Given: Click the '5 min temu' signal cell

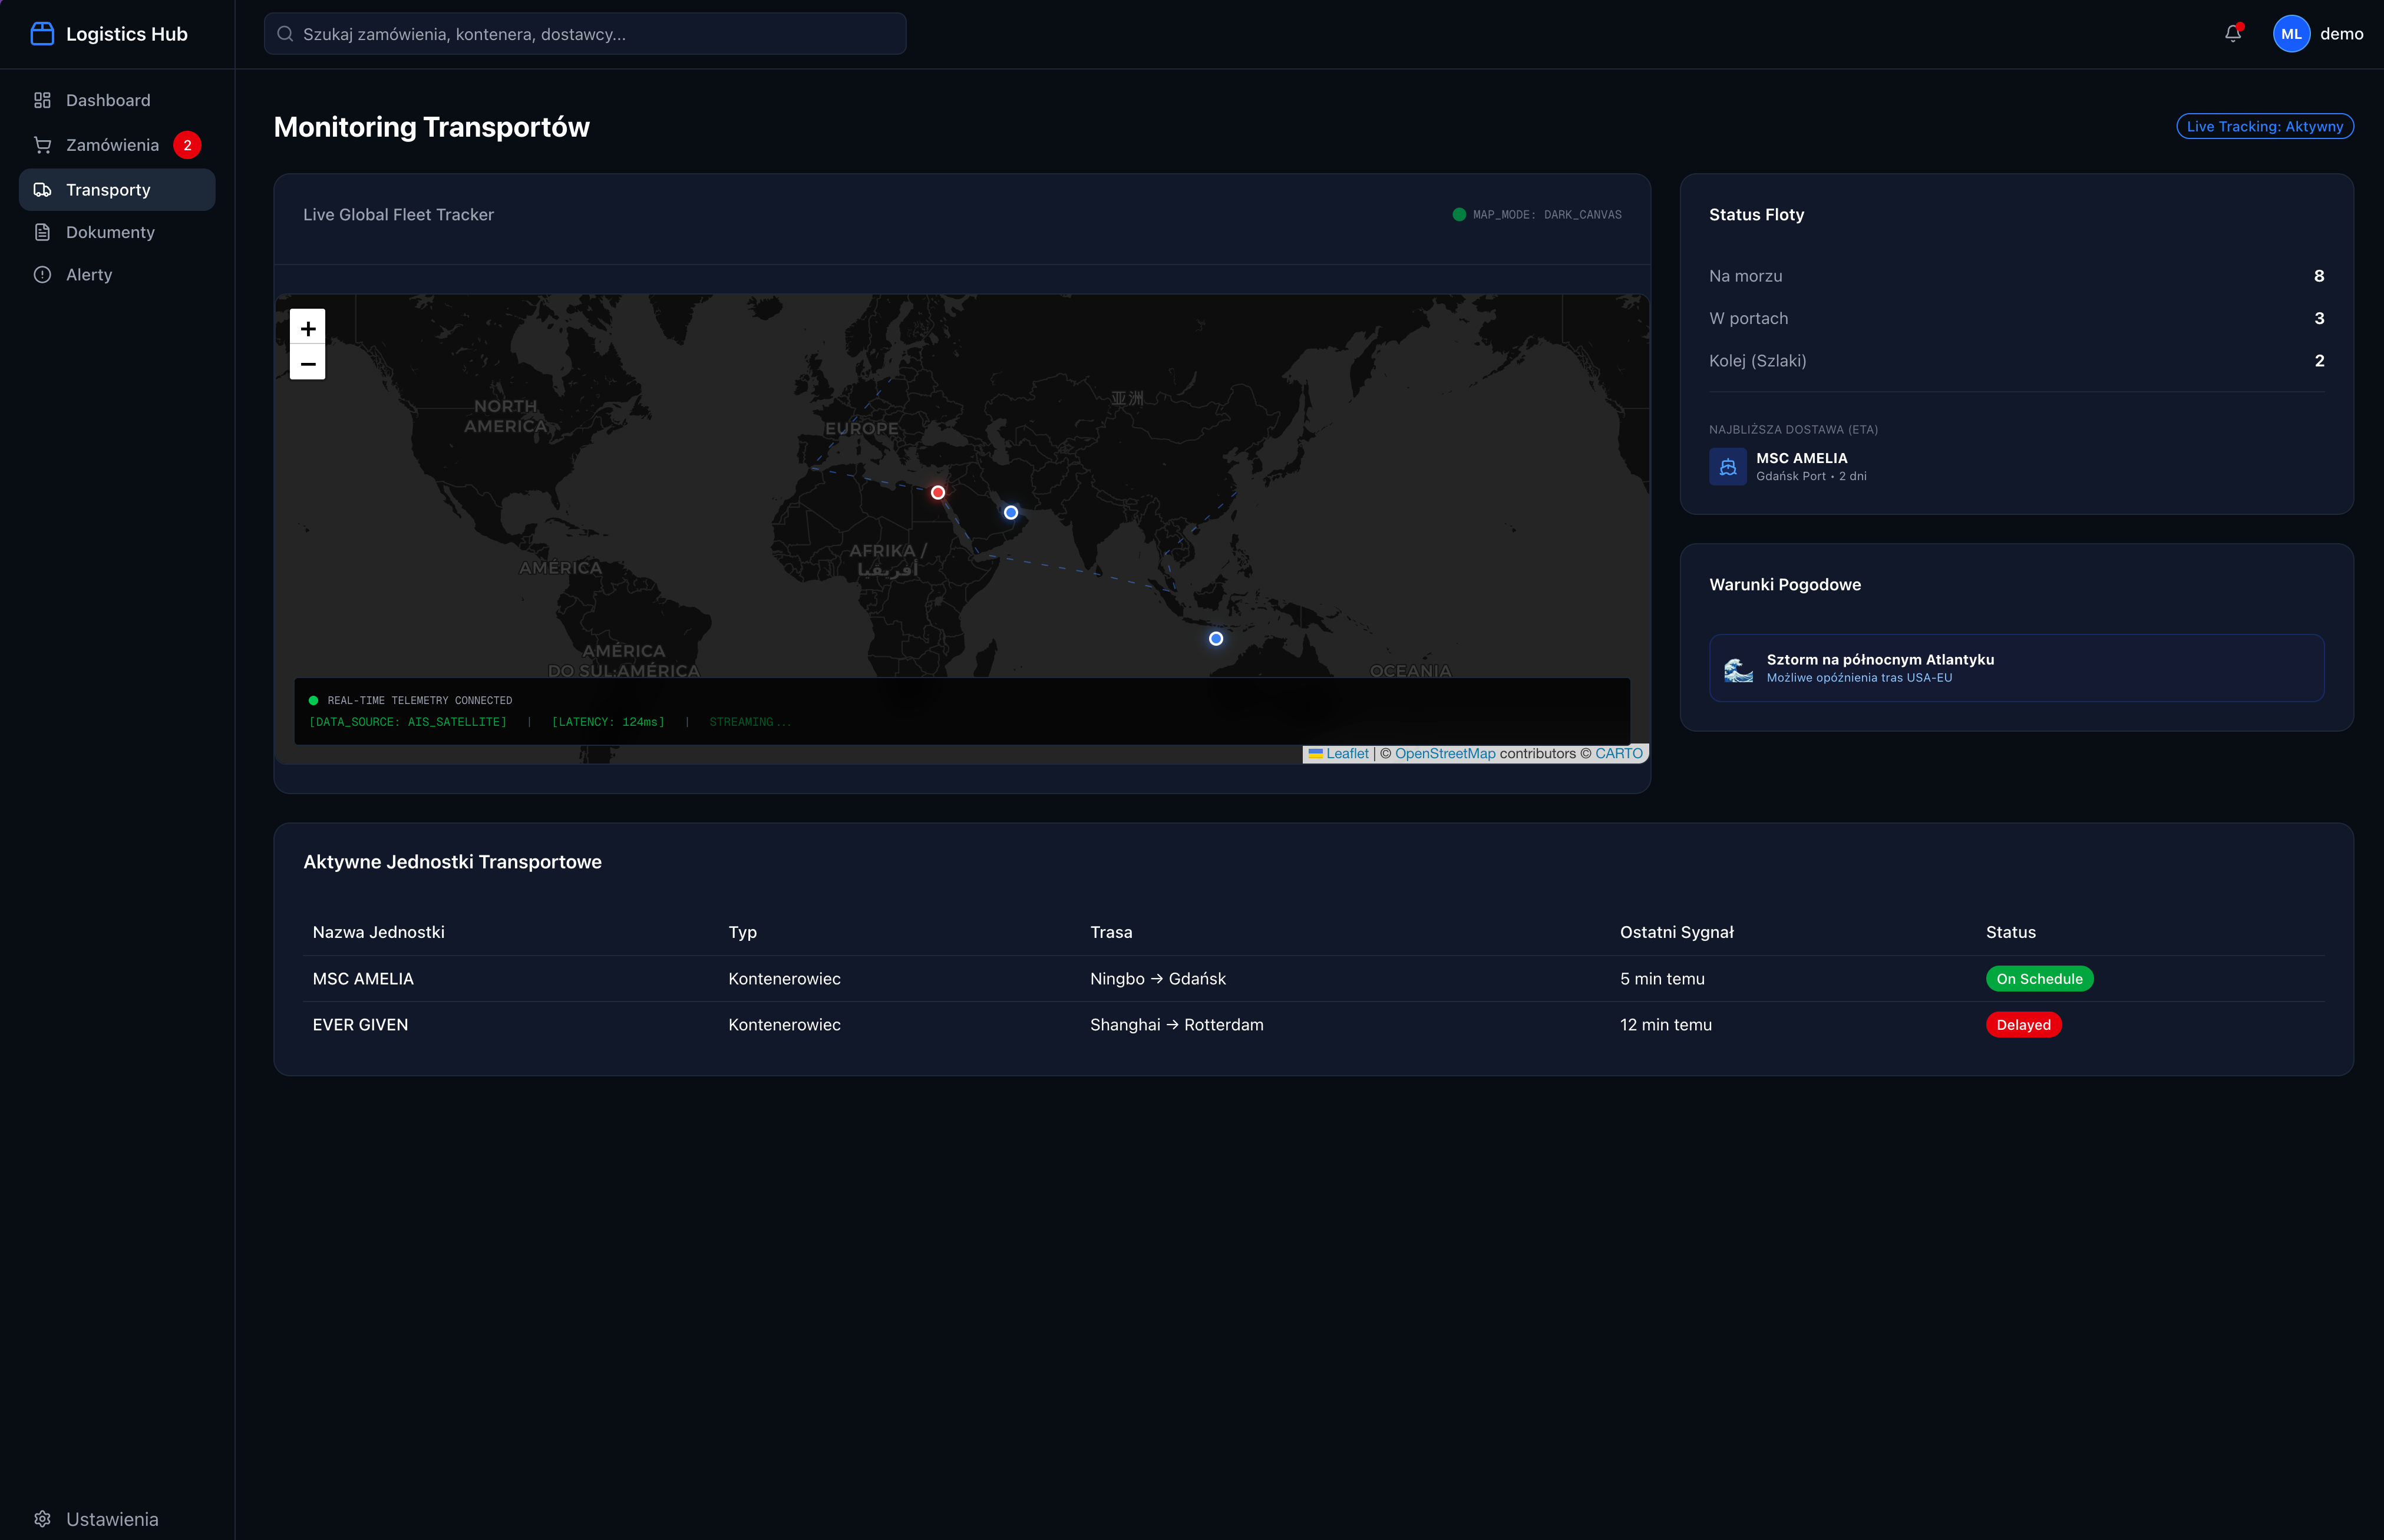Looking at the screenshot, I should tap(1662, 979).
